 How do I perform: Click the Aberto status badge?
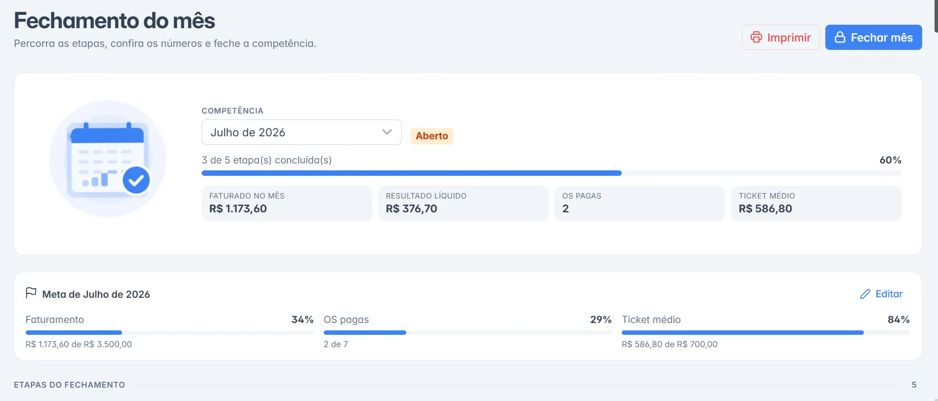(432, 136)
